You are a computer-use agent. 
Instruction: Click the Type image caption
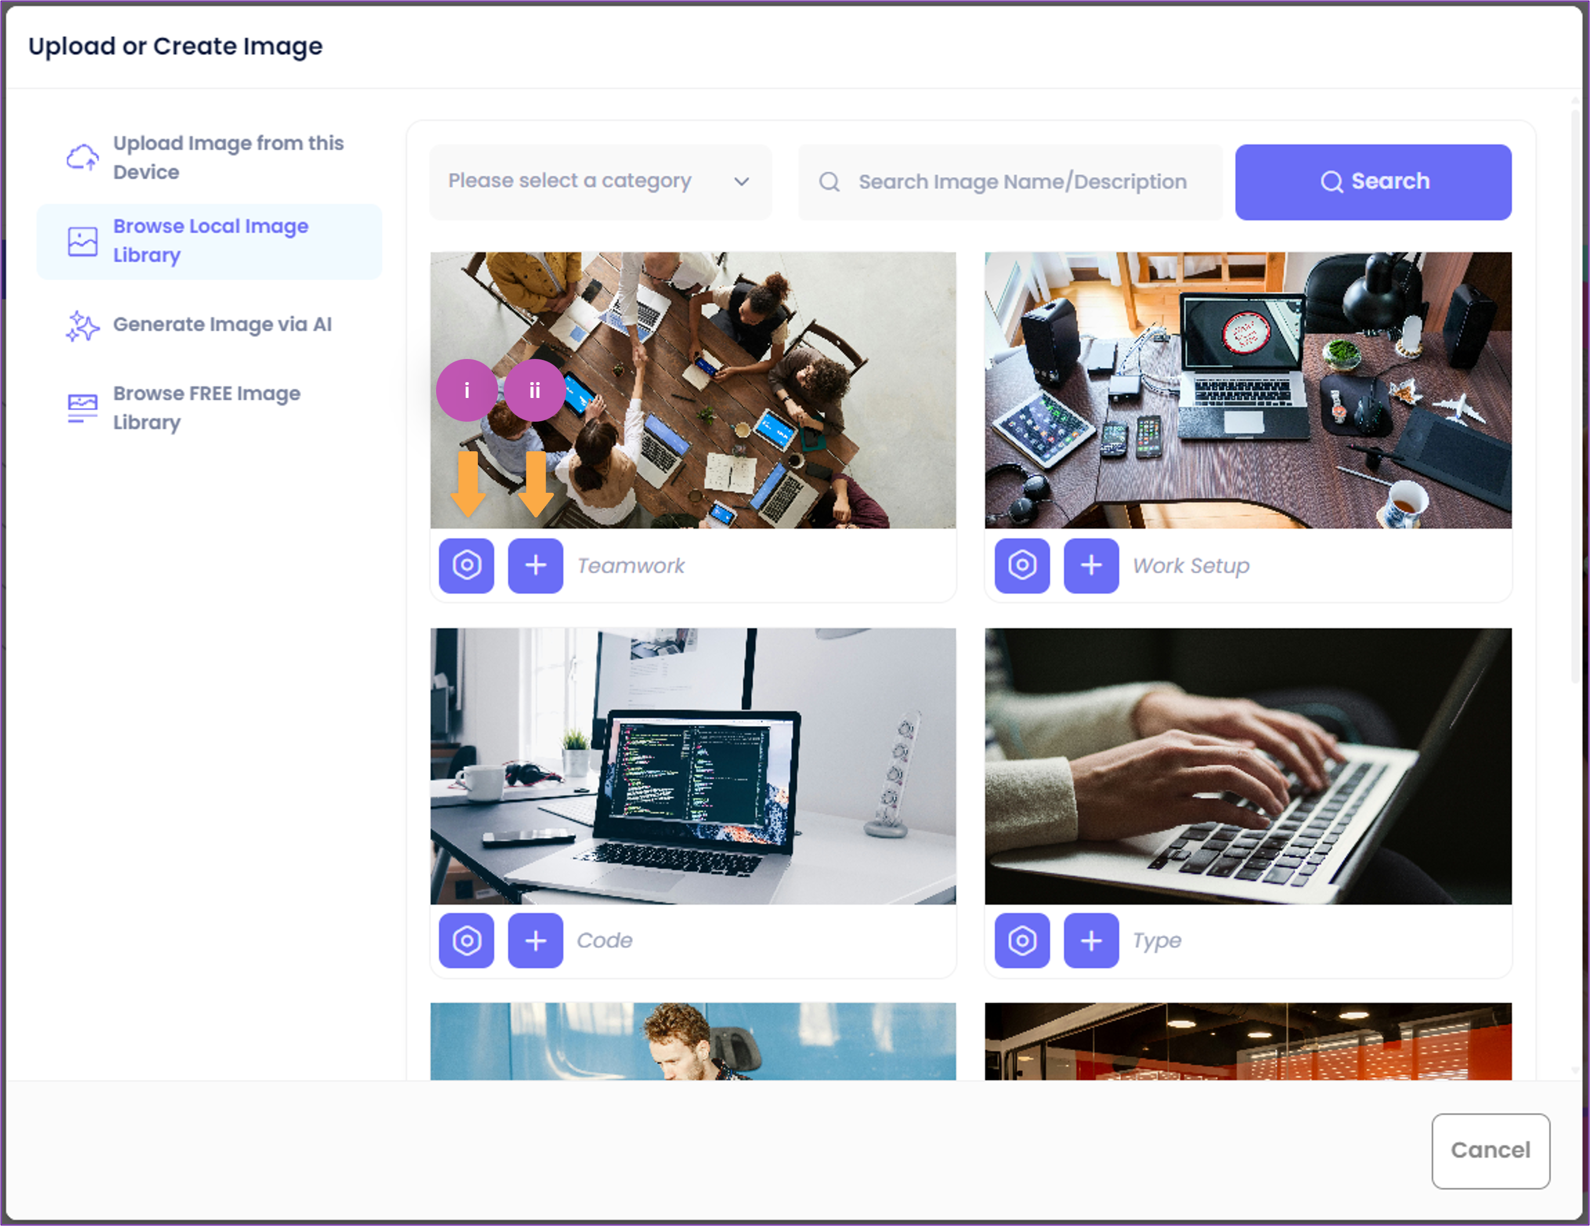coord(1157,941)
